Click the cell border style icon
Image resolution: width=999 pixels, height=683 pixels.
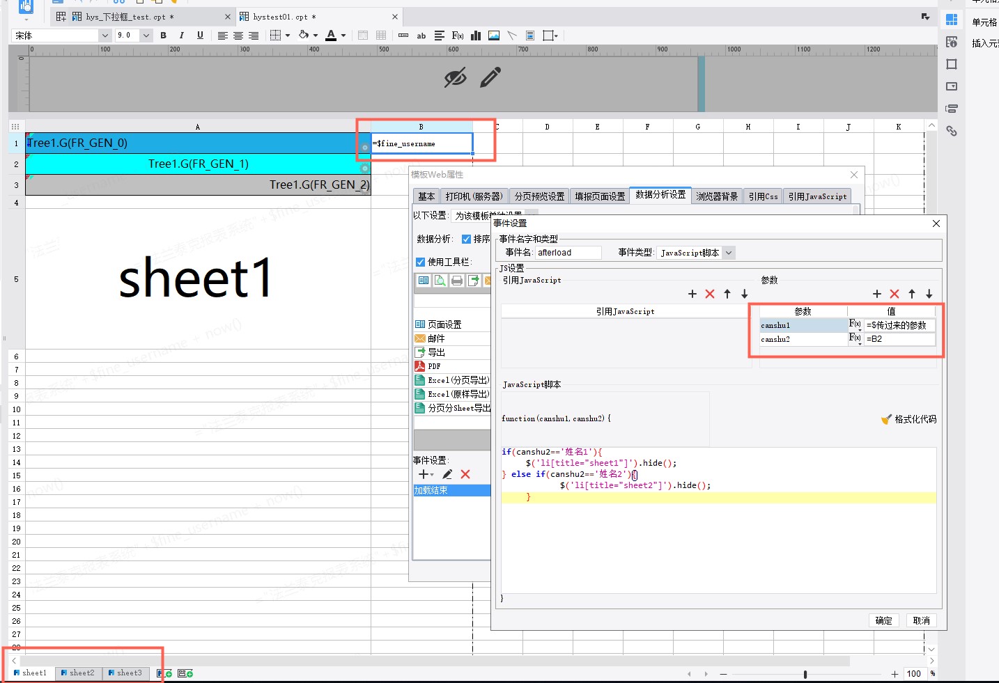point(276,36)
